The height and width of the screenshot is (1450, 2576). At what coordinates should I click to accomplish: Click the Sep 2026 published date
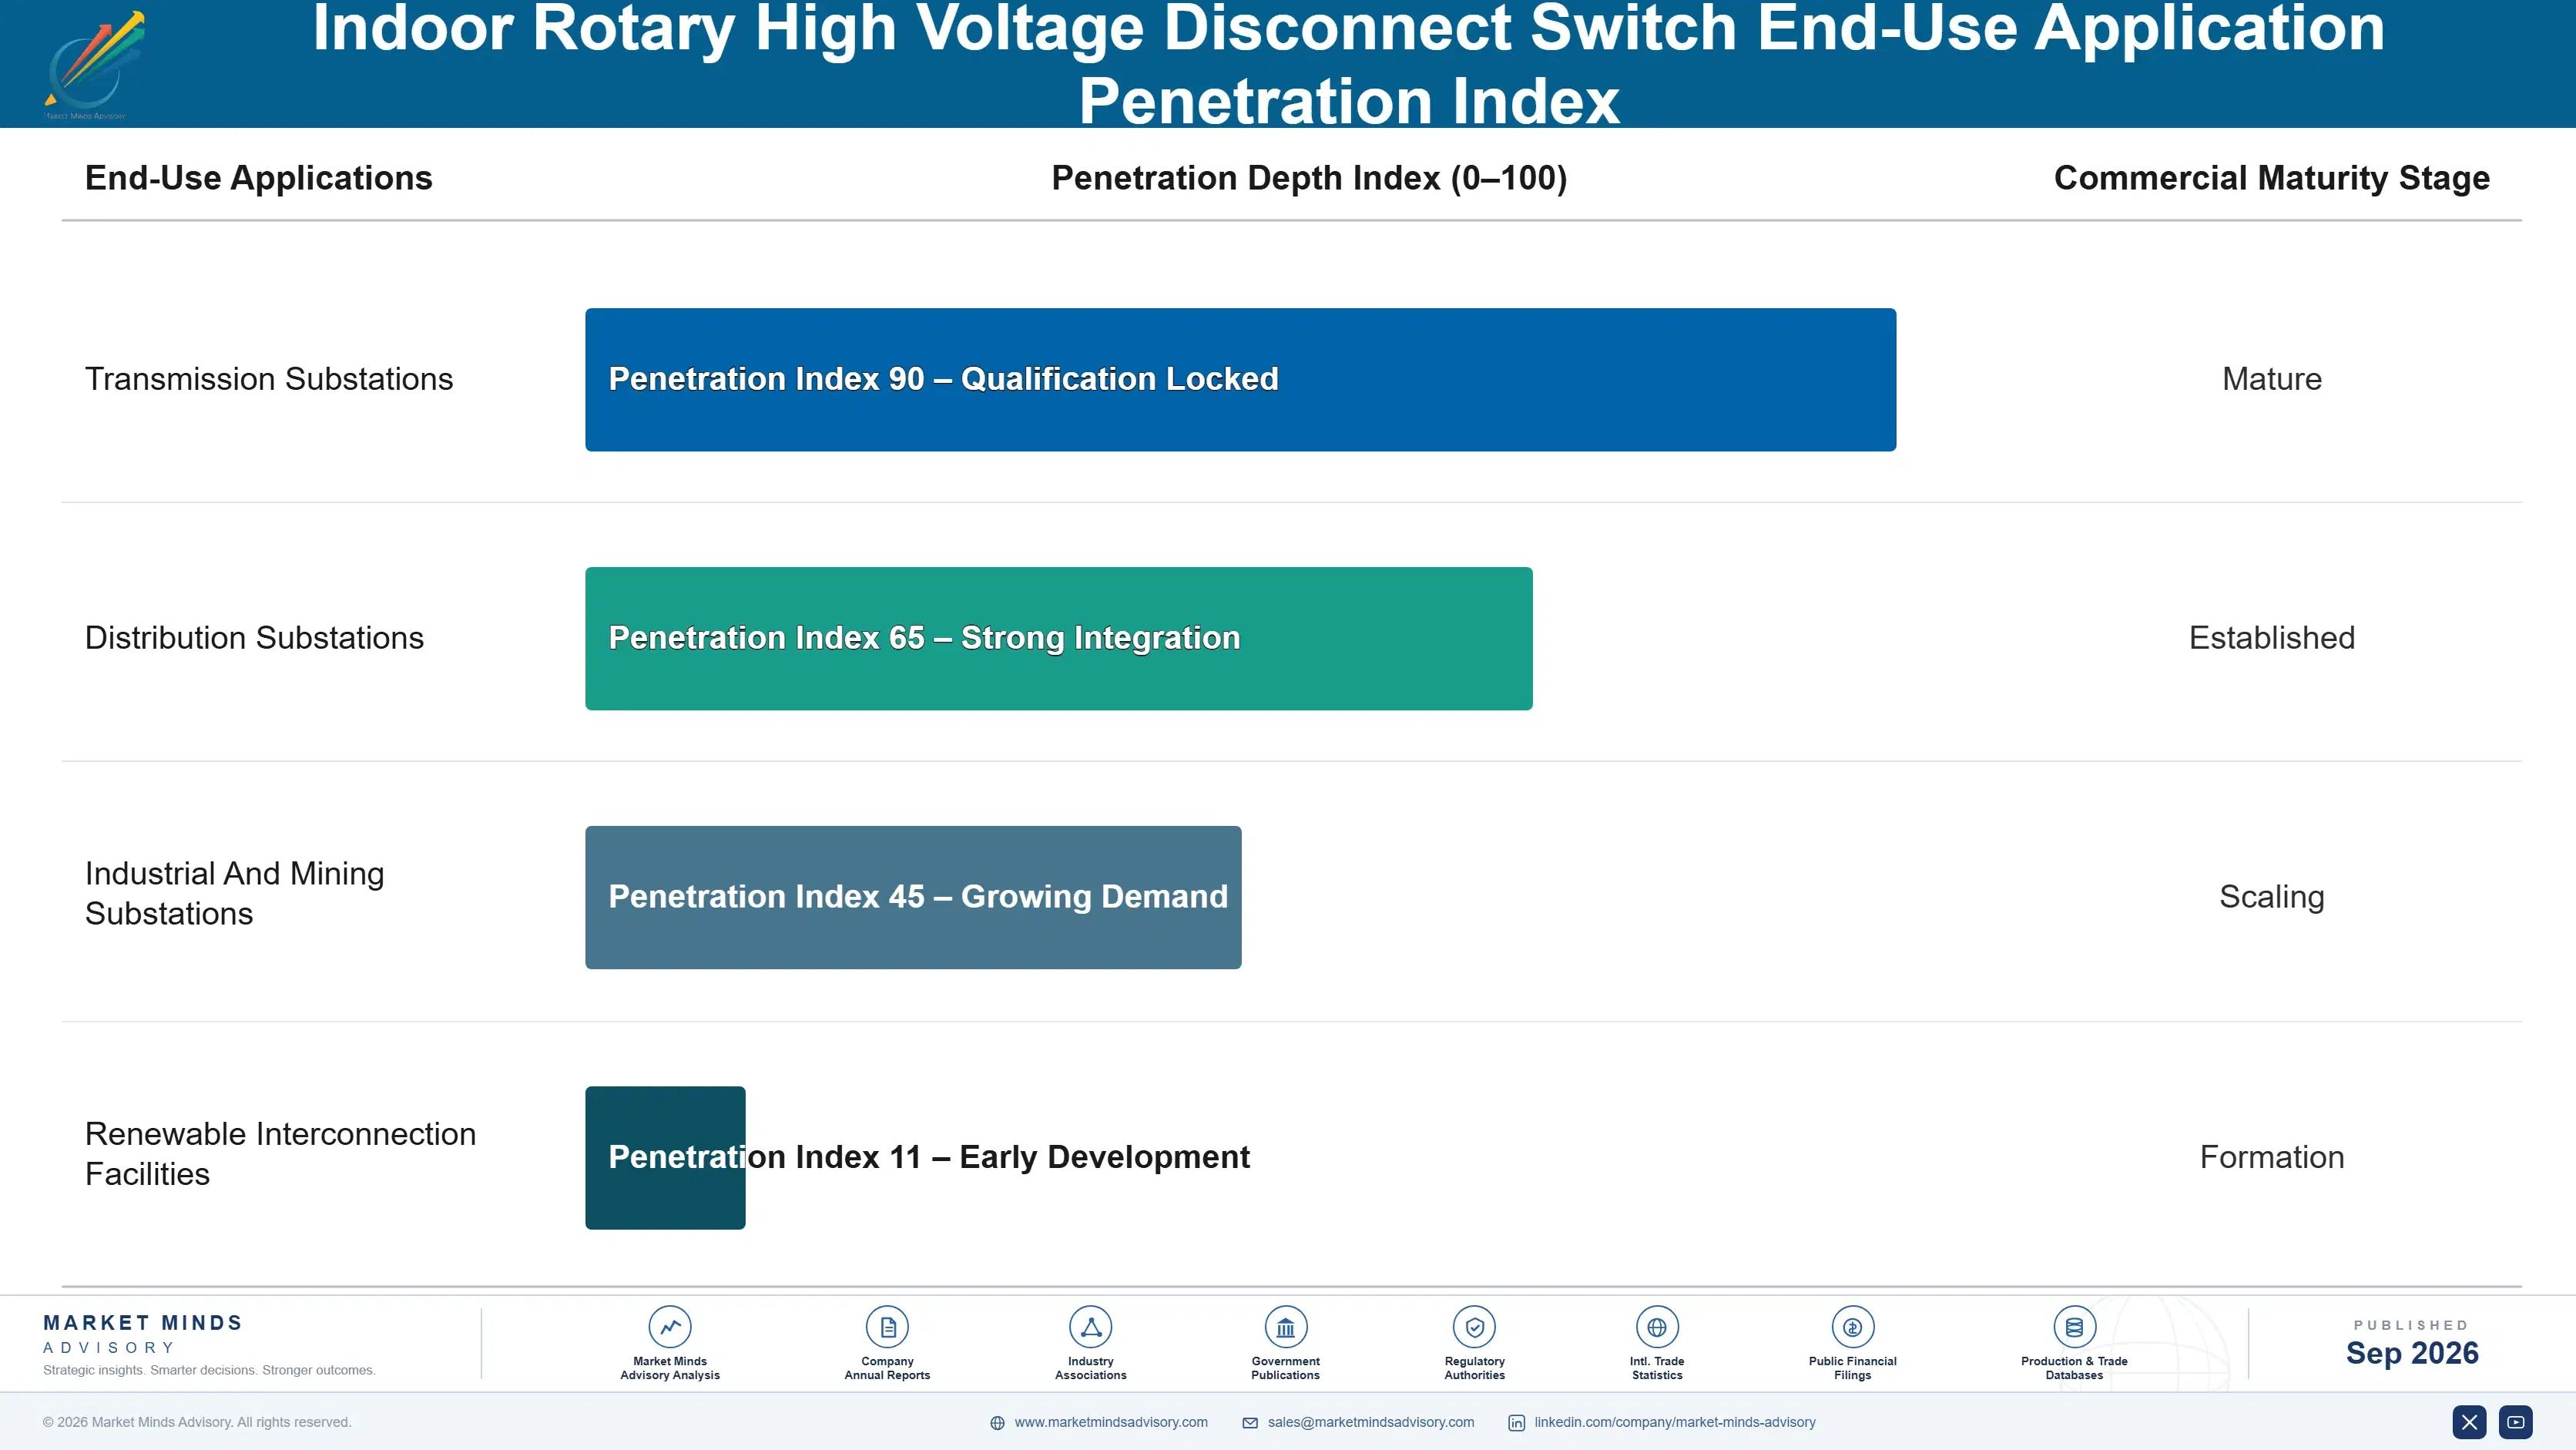pyautogui.click(x=2412, y=1354)
